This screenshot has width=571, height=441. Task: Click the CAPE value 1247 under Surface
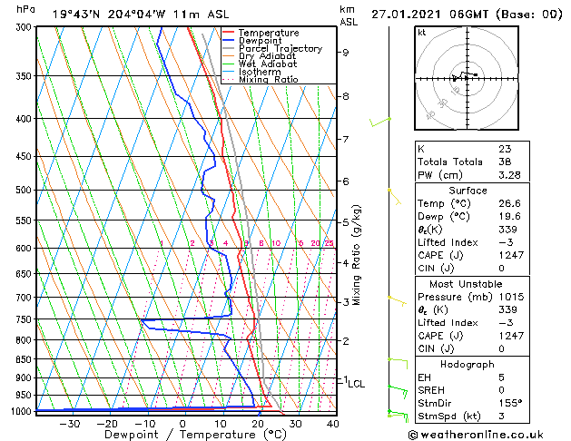coord(511,255)
